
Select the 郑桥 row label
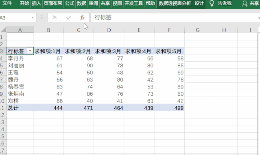(20, 101)
